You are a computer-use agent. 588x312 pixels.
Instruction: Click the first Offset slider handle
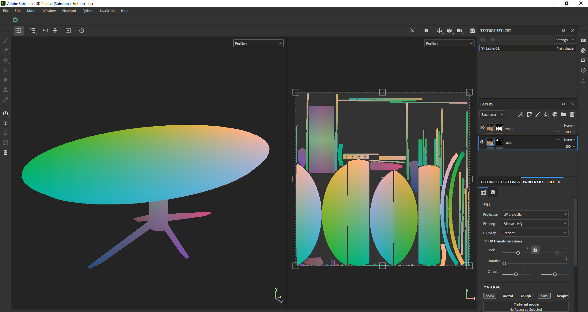click(x=516, y=274)
